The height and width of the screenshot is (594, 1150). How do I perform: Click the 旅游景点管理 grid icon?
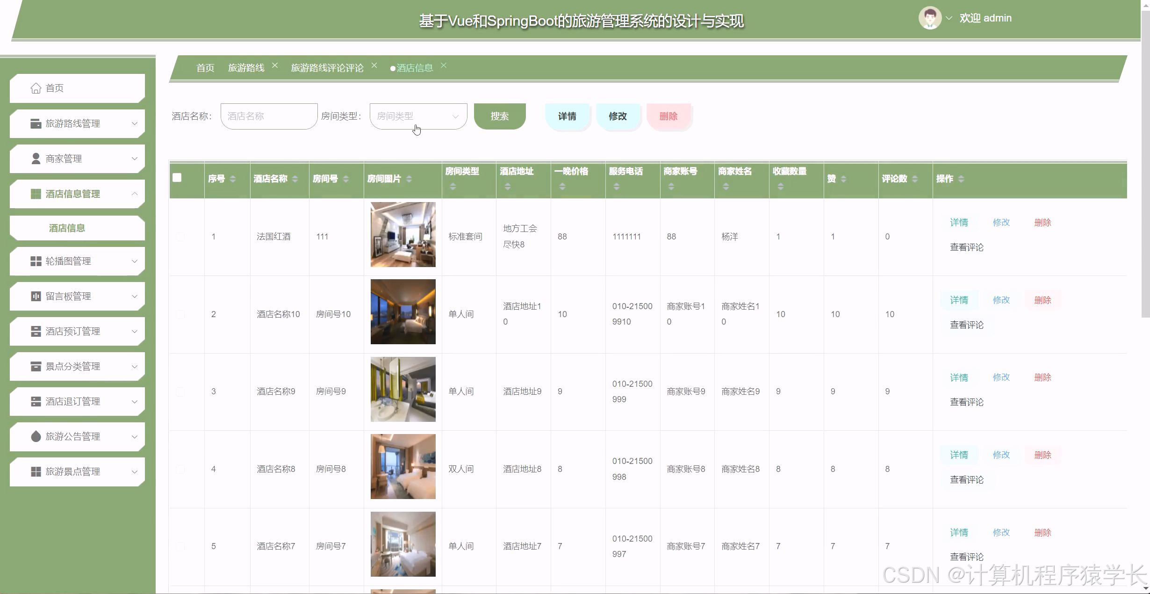coord(36,471)
